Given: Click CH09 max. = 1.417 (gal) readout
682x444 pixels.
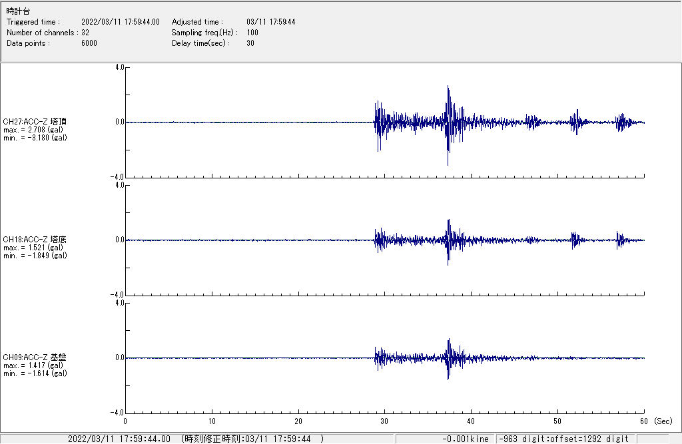Looking at the screenshot, I should [33, 365].
